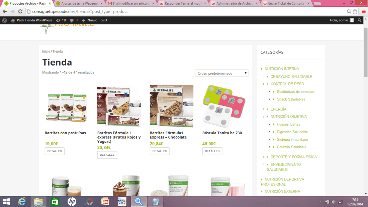
Task: Open the Huesos fuertes subcategory
Action: click(x=288, y=125)
